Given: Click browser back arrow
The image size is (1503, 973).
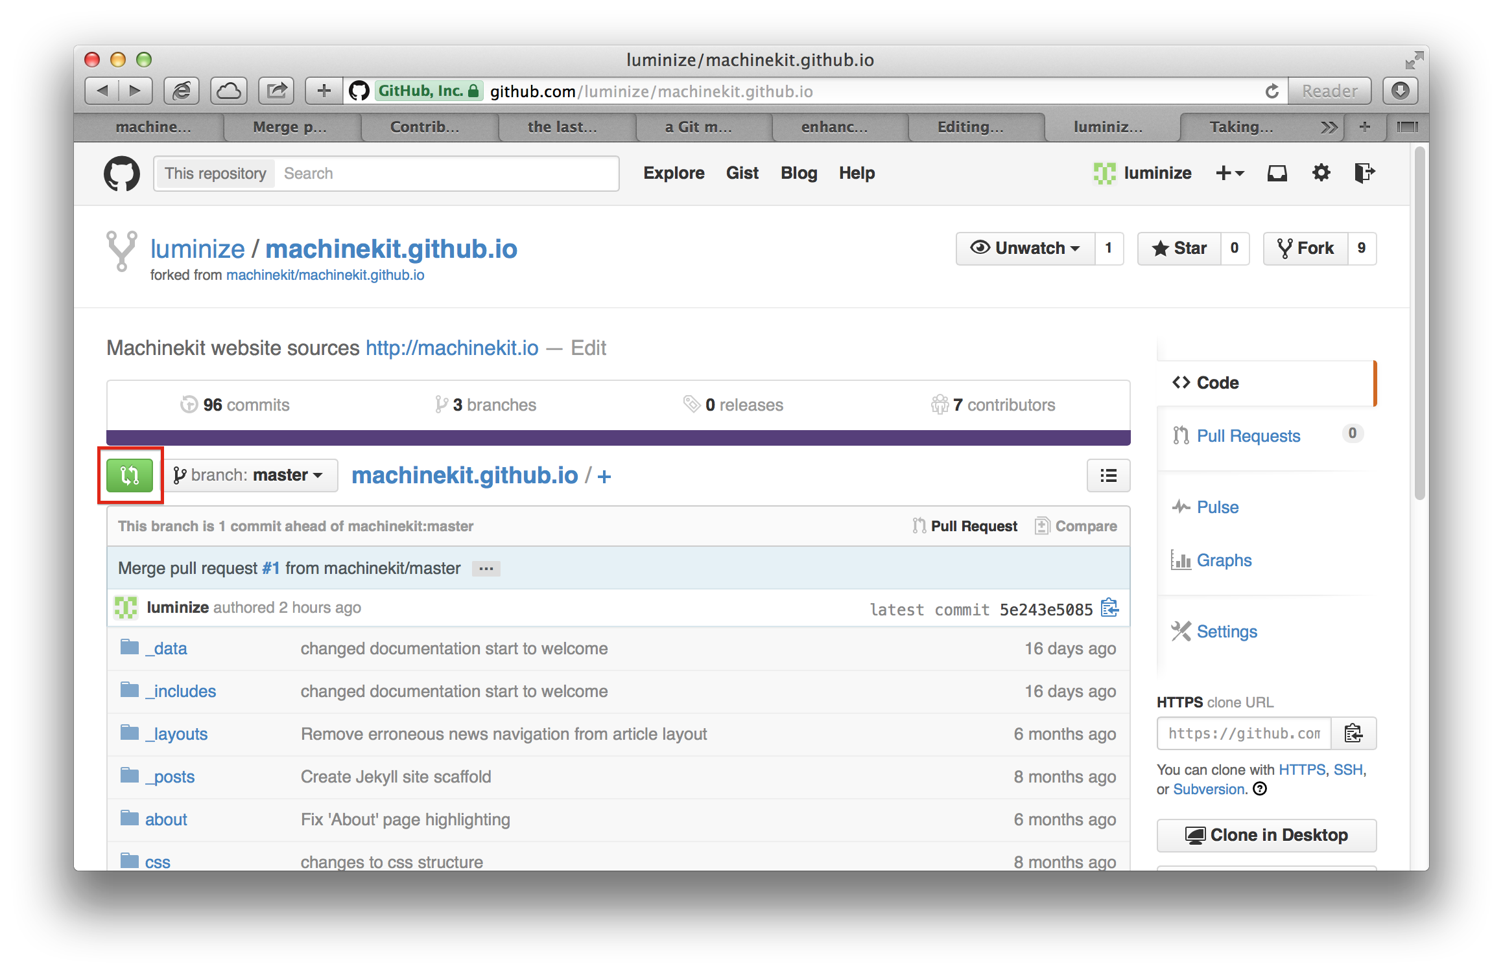Looking at the screenshot, I should coord(102,91).
